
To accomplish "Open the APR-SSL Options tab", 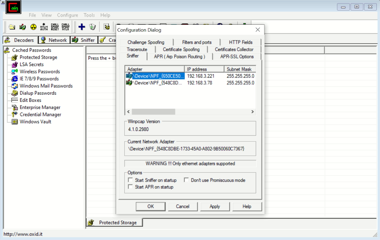I will click(237, 56).
